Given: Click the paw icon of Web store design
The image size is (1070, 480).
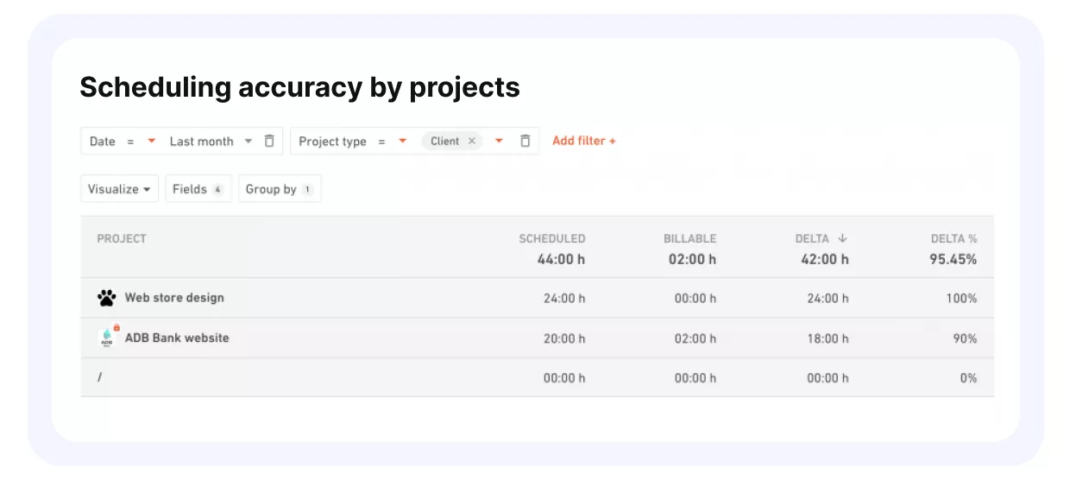Looking at the screenshot, I should tap(106, 298).
